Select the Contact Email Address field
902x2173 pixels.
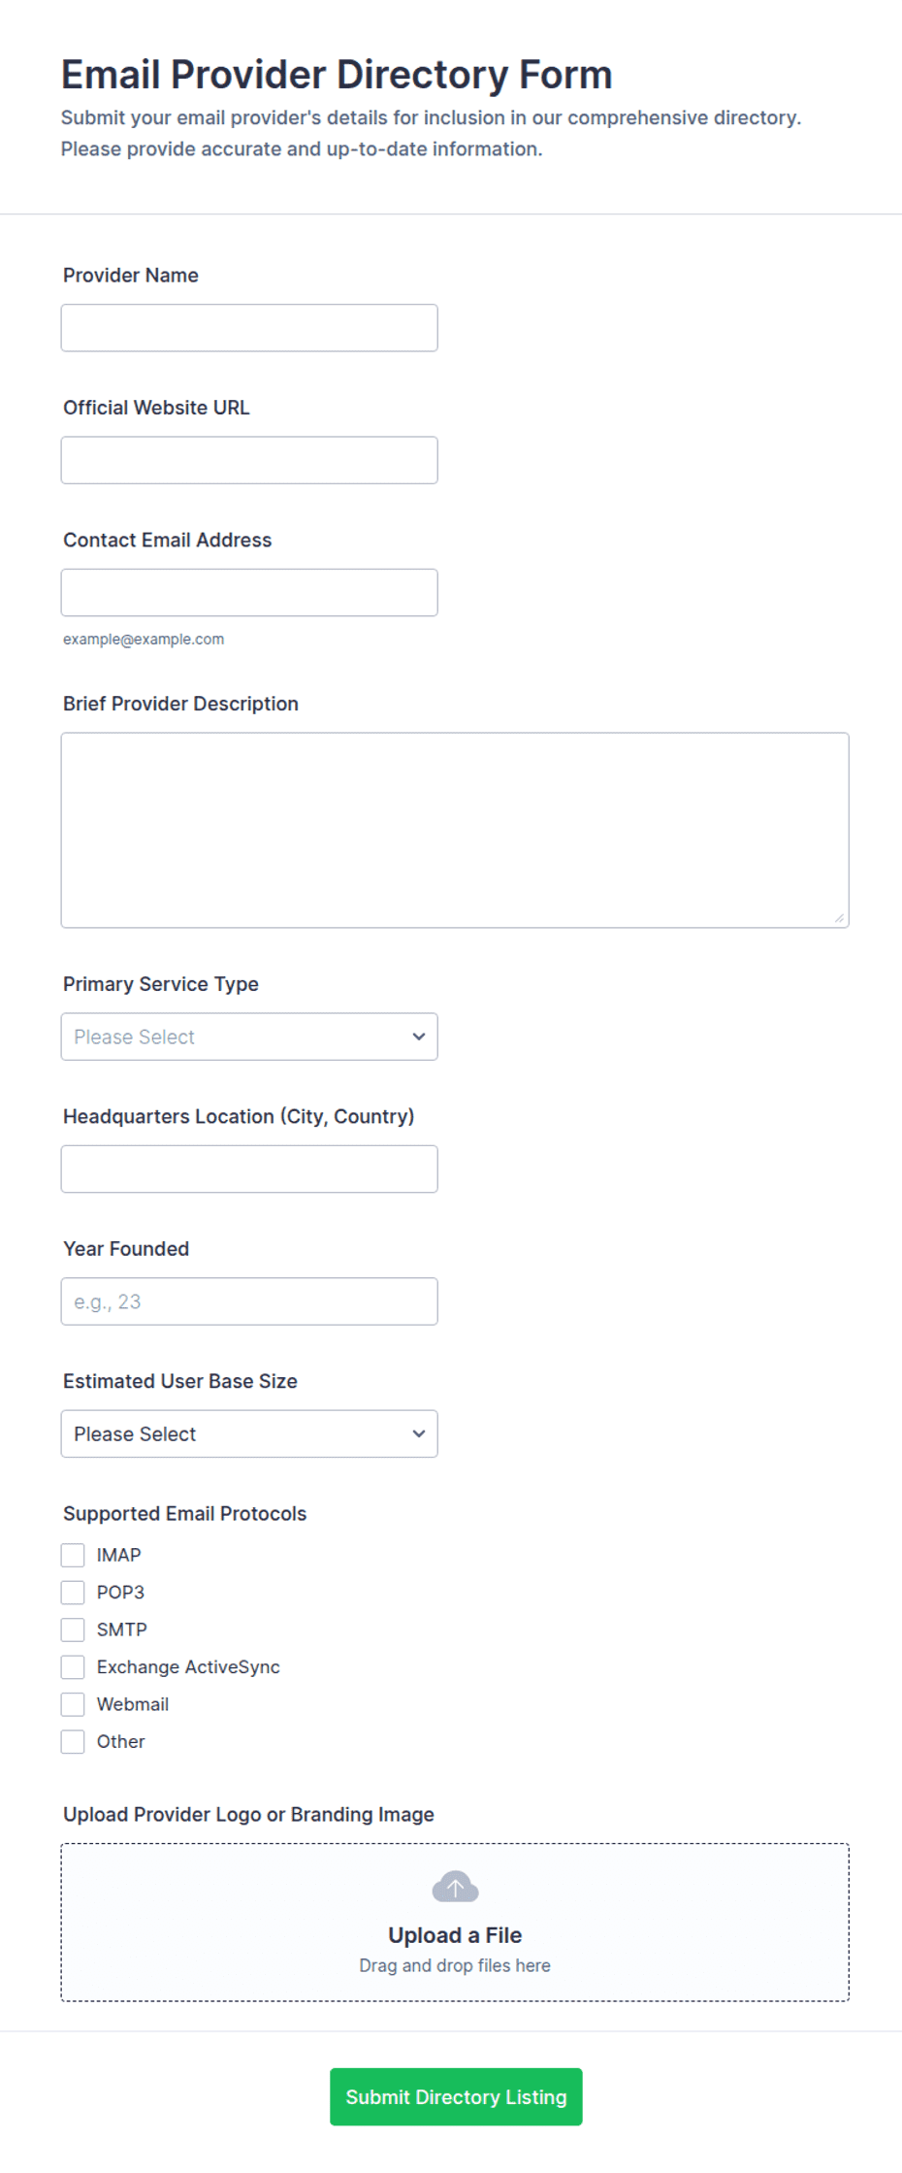pos(249,592)
